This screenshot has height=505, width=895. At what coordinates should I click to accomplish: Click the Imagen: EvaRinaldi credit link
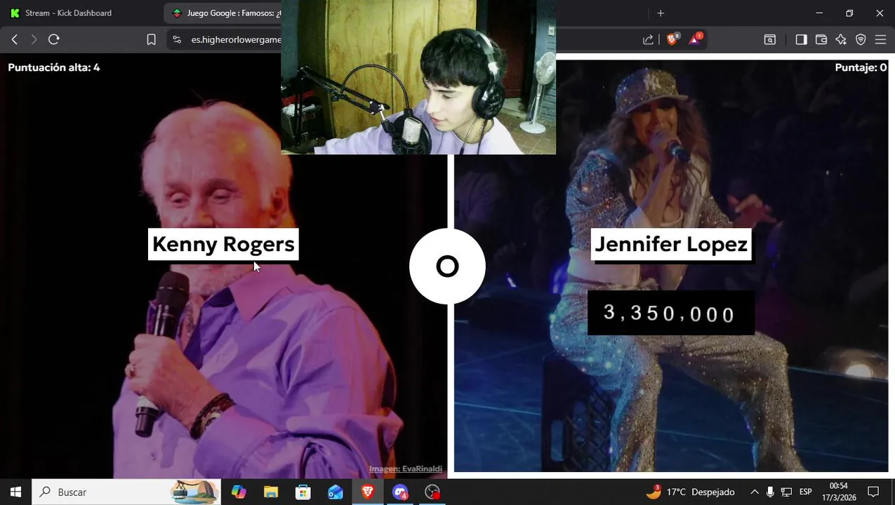pyautogui.click(x=406, y=469)
